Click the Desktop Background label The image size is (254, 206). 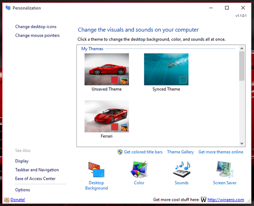96,186
